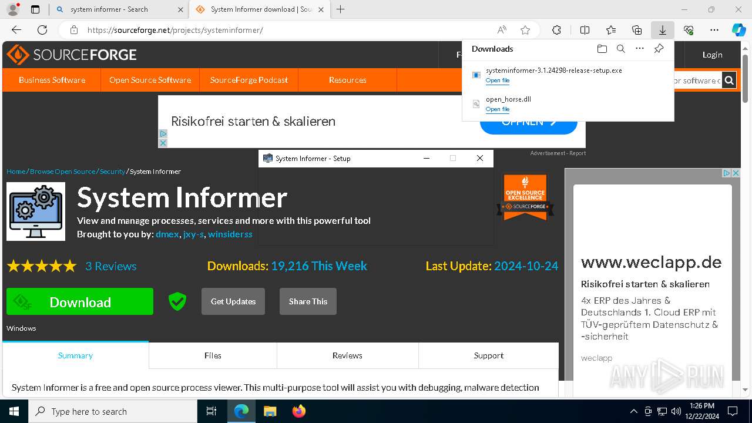The width and height of the screenshot is (752, 423).
Task: Click the Edge profile avatar icon
Action: point(13,9)
